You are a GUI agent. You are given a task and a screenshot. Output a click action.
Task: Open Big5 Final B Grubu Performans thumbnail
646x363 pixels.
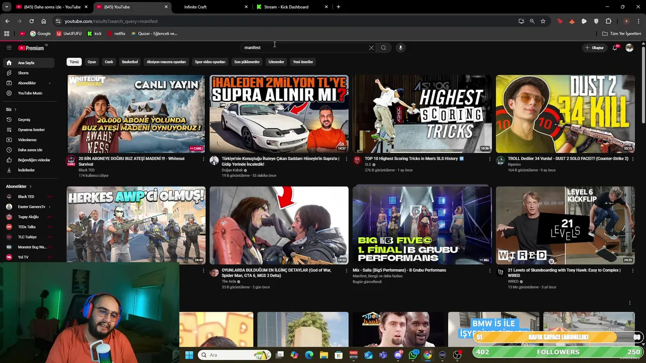[422, 225]
